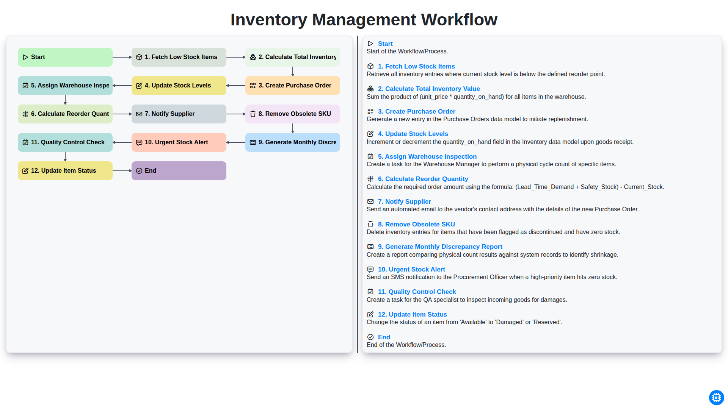This screenshot has width=728, height=409.
Task: Open the End link in the step list
Action: (x=384, y=337)
